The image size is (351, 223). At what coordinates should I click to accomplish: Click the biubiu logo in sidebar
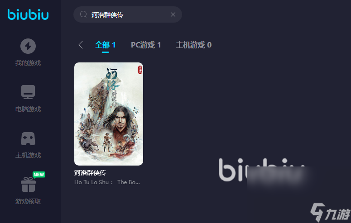[x=28, y=15]
